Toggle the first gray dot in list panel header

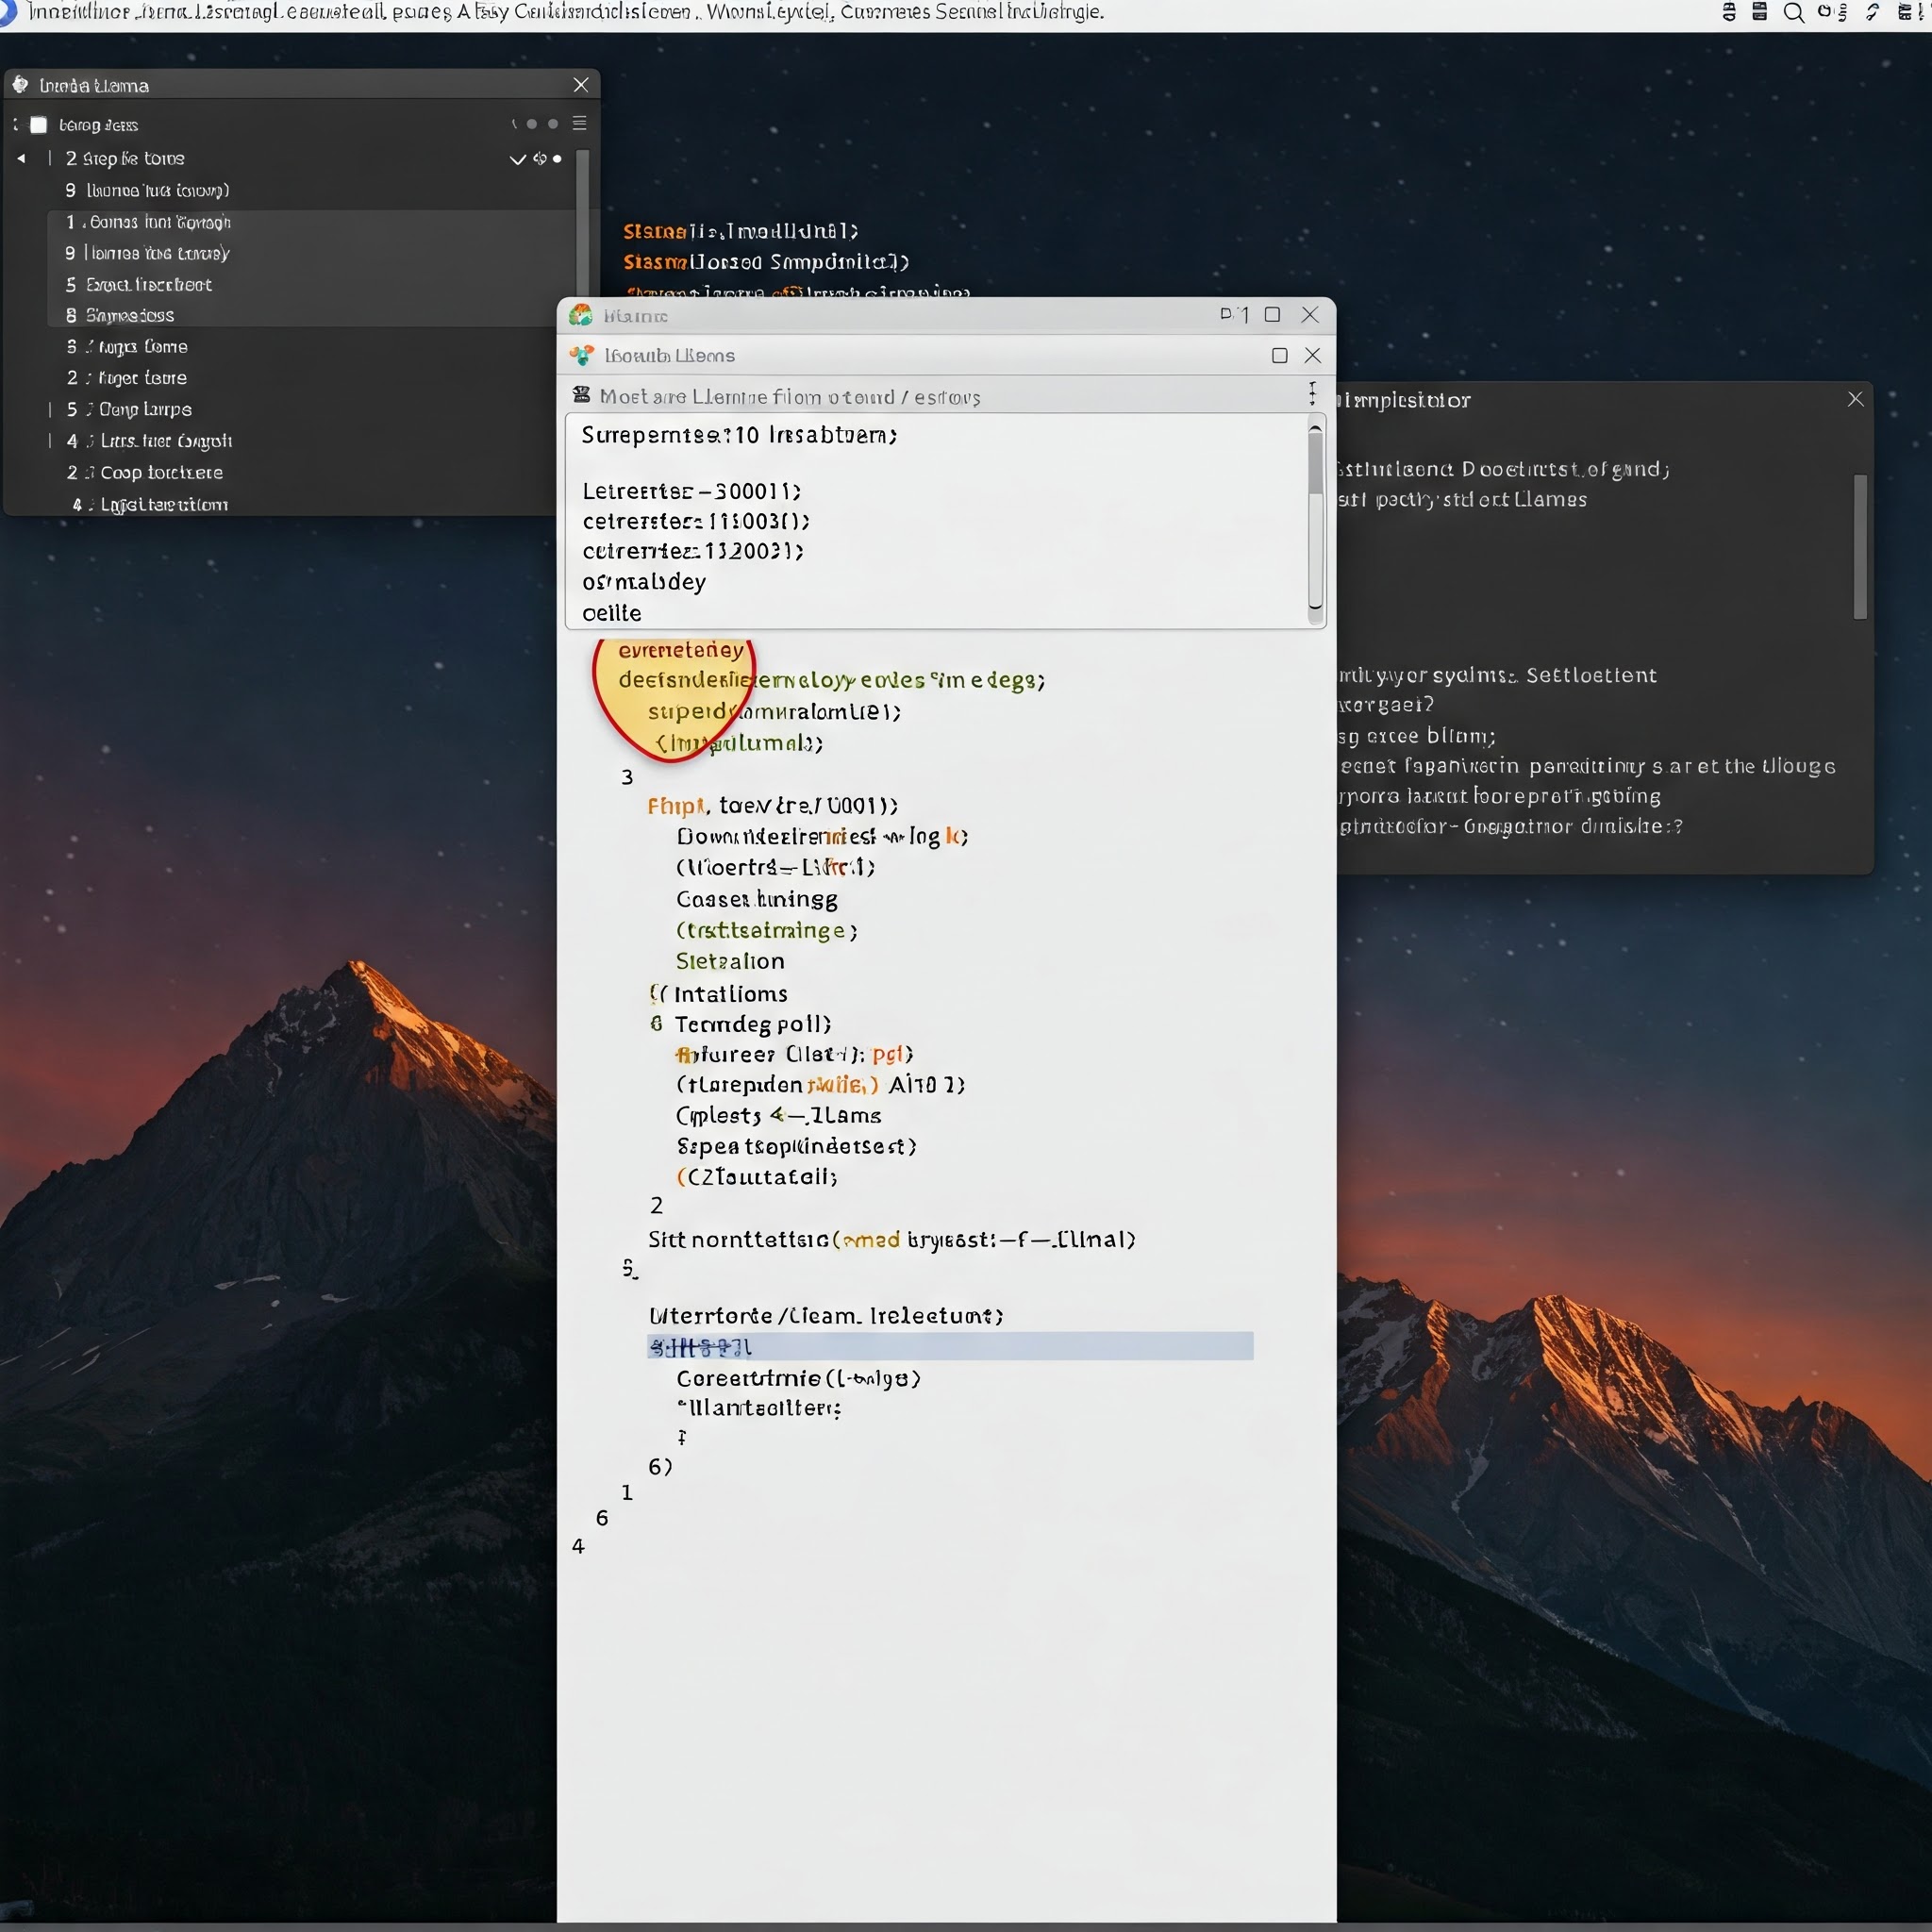pos(532,124)
